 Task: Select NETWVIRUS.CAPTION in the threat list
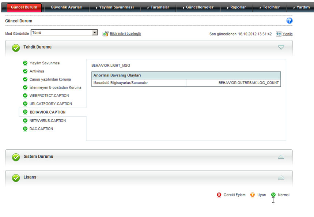(x=48, y=120)
